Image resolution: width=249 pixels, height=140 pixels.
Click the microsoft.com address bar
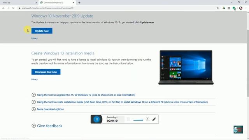click(x=117, y=8)
